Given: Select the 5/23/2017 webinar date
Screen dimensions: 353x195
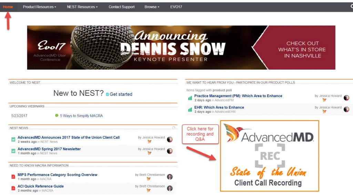Looking at the screenshot, I should 19,116.
